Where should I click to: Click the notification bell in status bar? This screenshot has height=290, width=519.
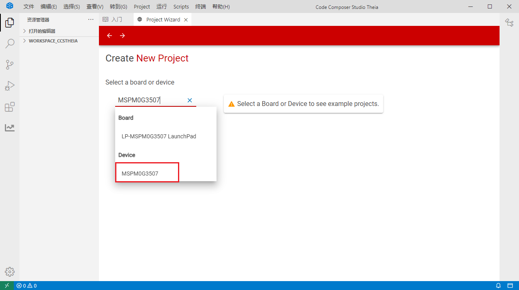(x=498, y=286)
